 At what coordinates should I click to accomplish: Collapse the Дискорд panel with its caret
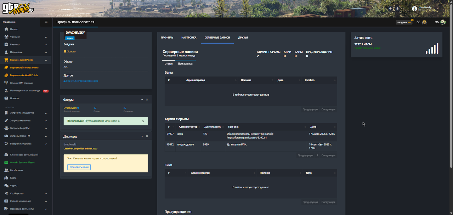[142, 136]
